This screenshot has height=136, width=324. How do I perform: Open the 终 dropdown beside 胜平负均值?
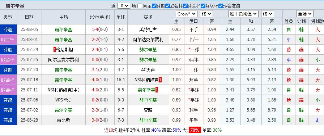pos(268,14)
